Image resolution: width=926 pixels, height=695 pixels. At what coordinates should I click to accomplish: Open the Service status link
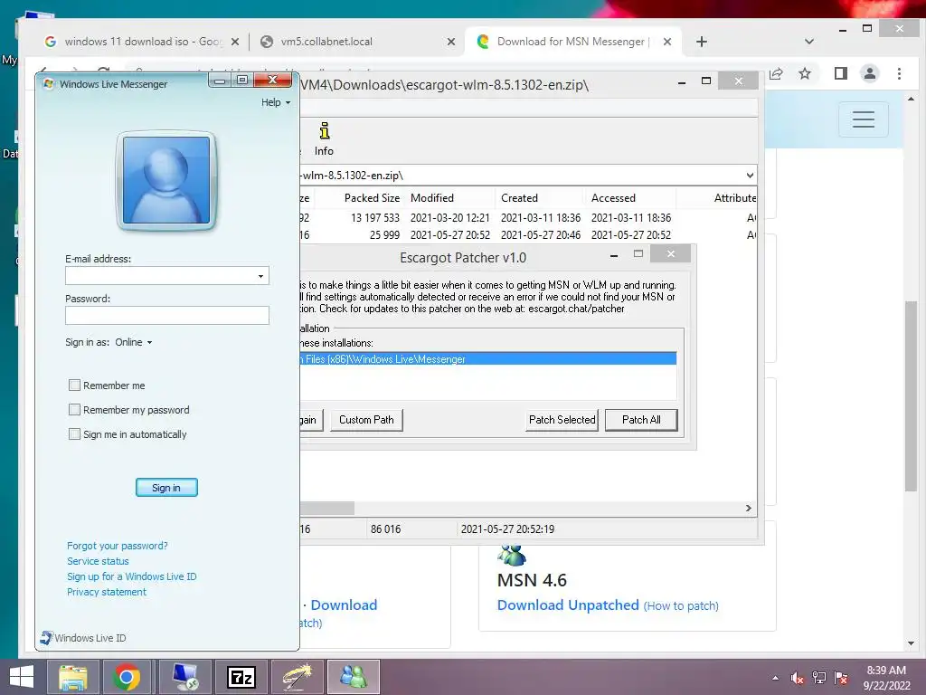[98, 561]
